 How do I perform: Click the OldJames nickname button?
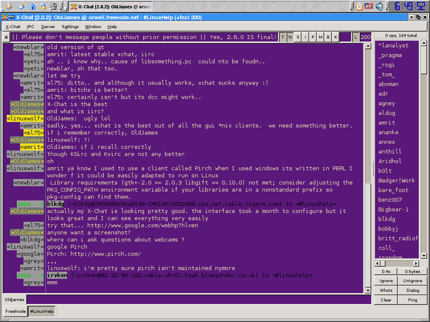tap(15, 299)
